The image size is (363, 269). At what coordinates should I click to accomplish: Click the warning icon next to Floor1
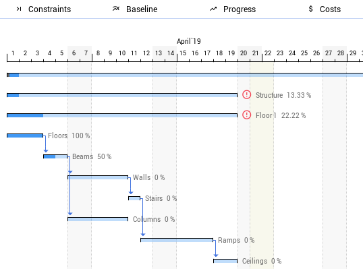pos(246,115)
